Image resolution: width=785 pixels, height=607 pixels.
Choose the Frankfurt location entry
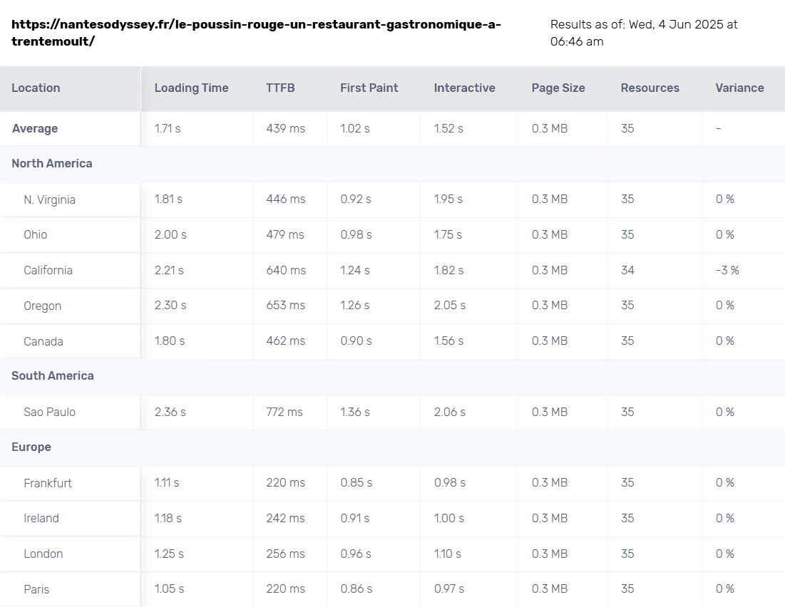click(48, 483)
